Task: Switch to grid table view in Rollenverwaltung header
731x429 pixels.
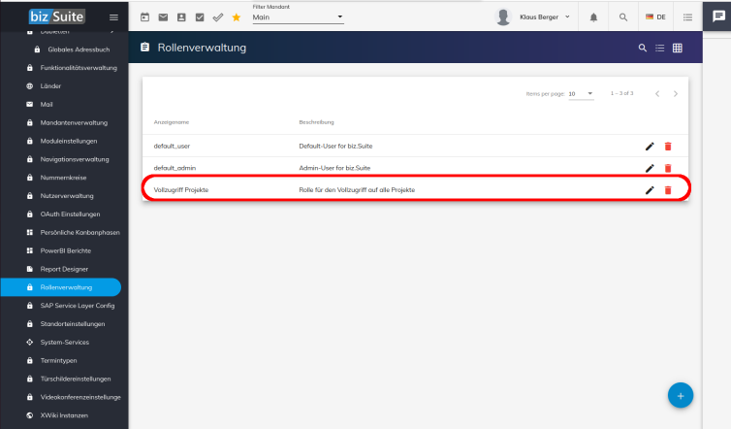Action: [x=678, y=48]
